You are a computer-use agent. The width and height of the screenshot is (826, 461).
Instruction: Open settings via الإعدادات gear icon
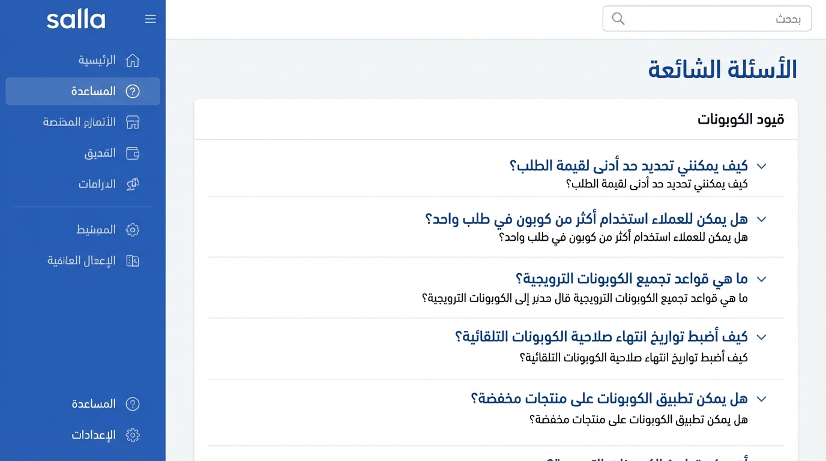[133, 435]
